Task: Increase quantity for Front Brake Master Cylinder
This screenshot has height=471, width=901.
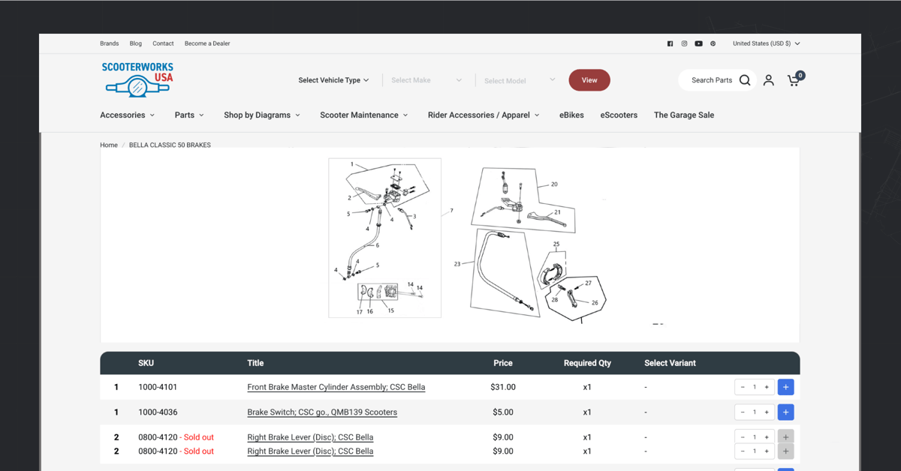Action: (x=767, y=387)
